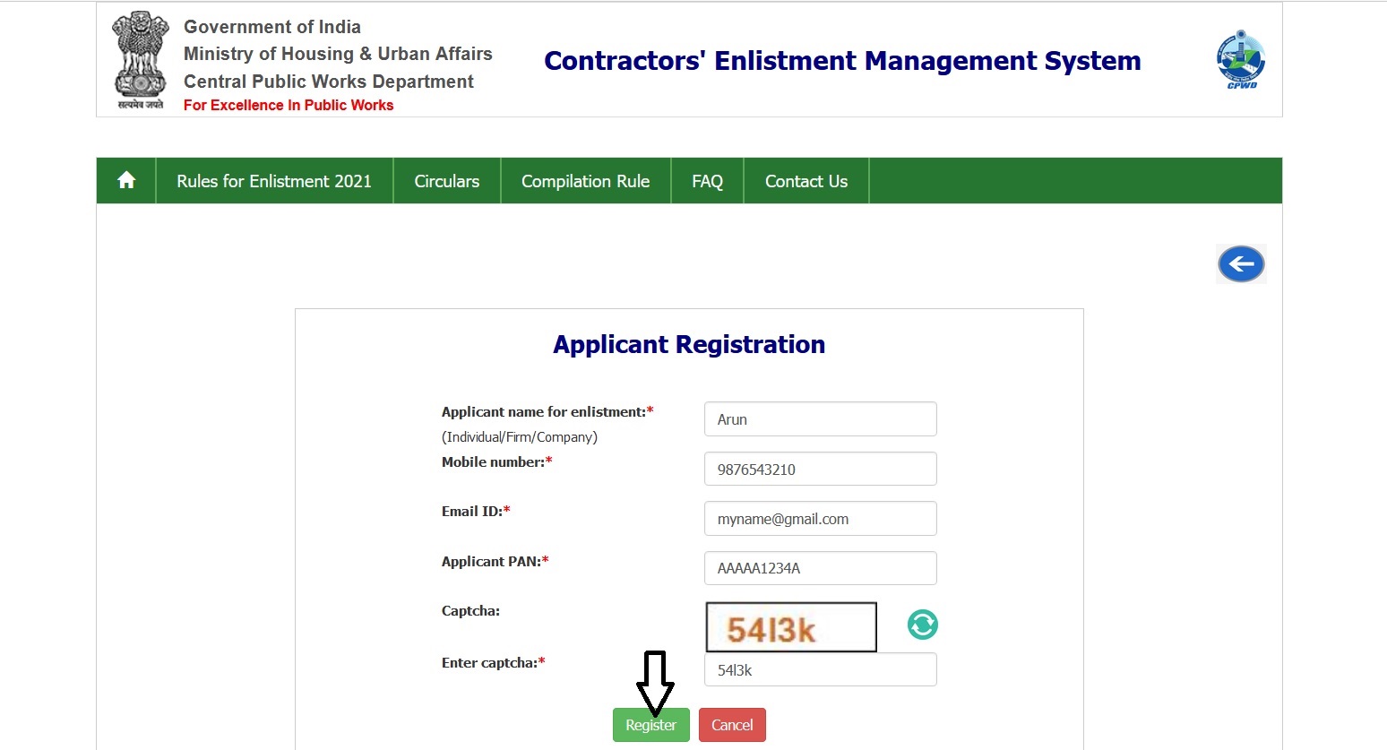Image resolution: width=1387 pixels, height=750 pixels.
Task: Open Rules for Enlistment 2021 menu
Action: coord(274,181)
